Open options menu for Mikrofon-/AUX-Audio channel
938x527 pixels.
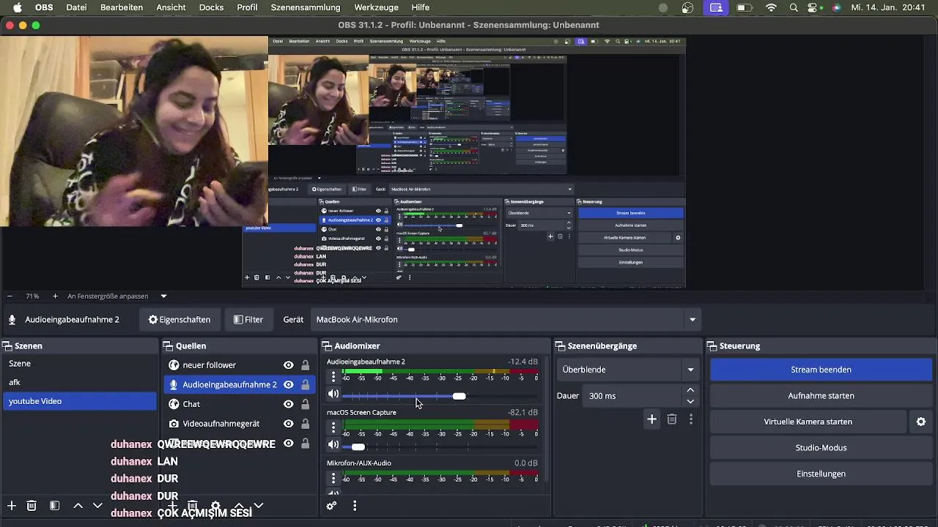pos(333,478)
